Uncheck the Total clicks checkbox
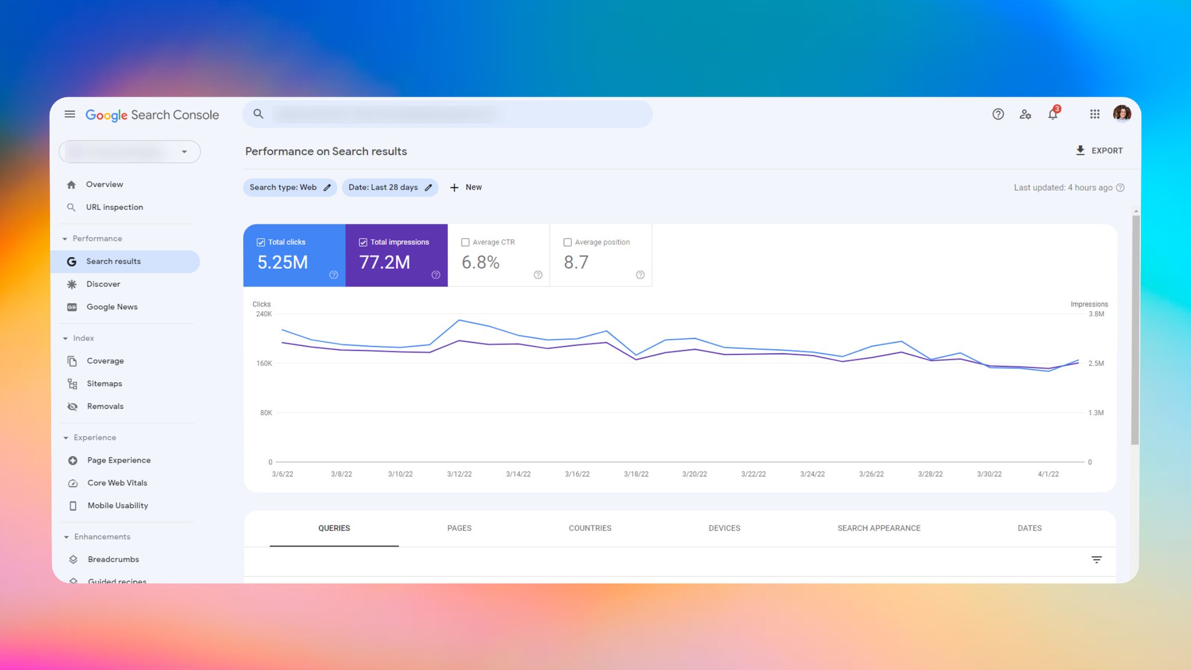This screenshot has width=1191, height=670. click(261, 243)
